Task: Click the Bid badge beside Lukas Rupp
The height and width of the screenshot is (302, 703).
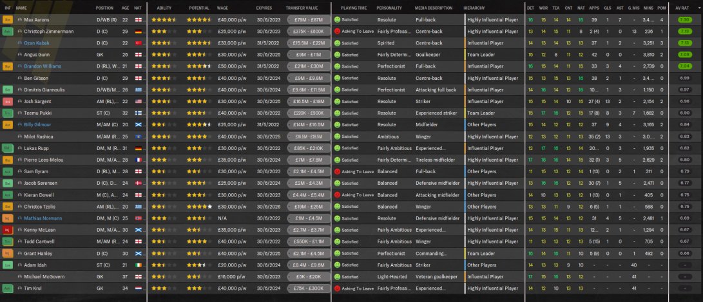Action: click(8, 148)
